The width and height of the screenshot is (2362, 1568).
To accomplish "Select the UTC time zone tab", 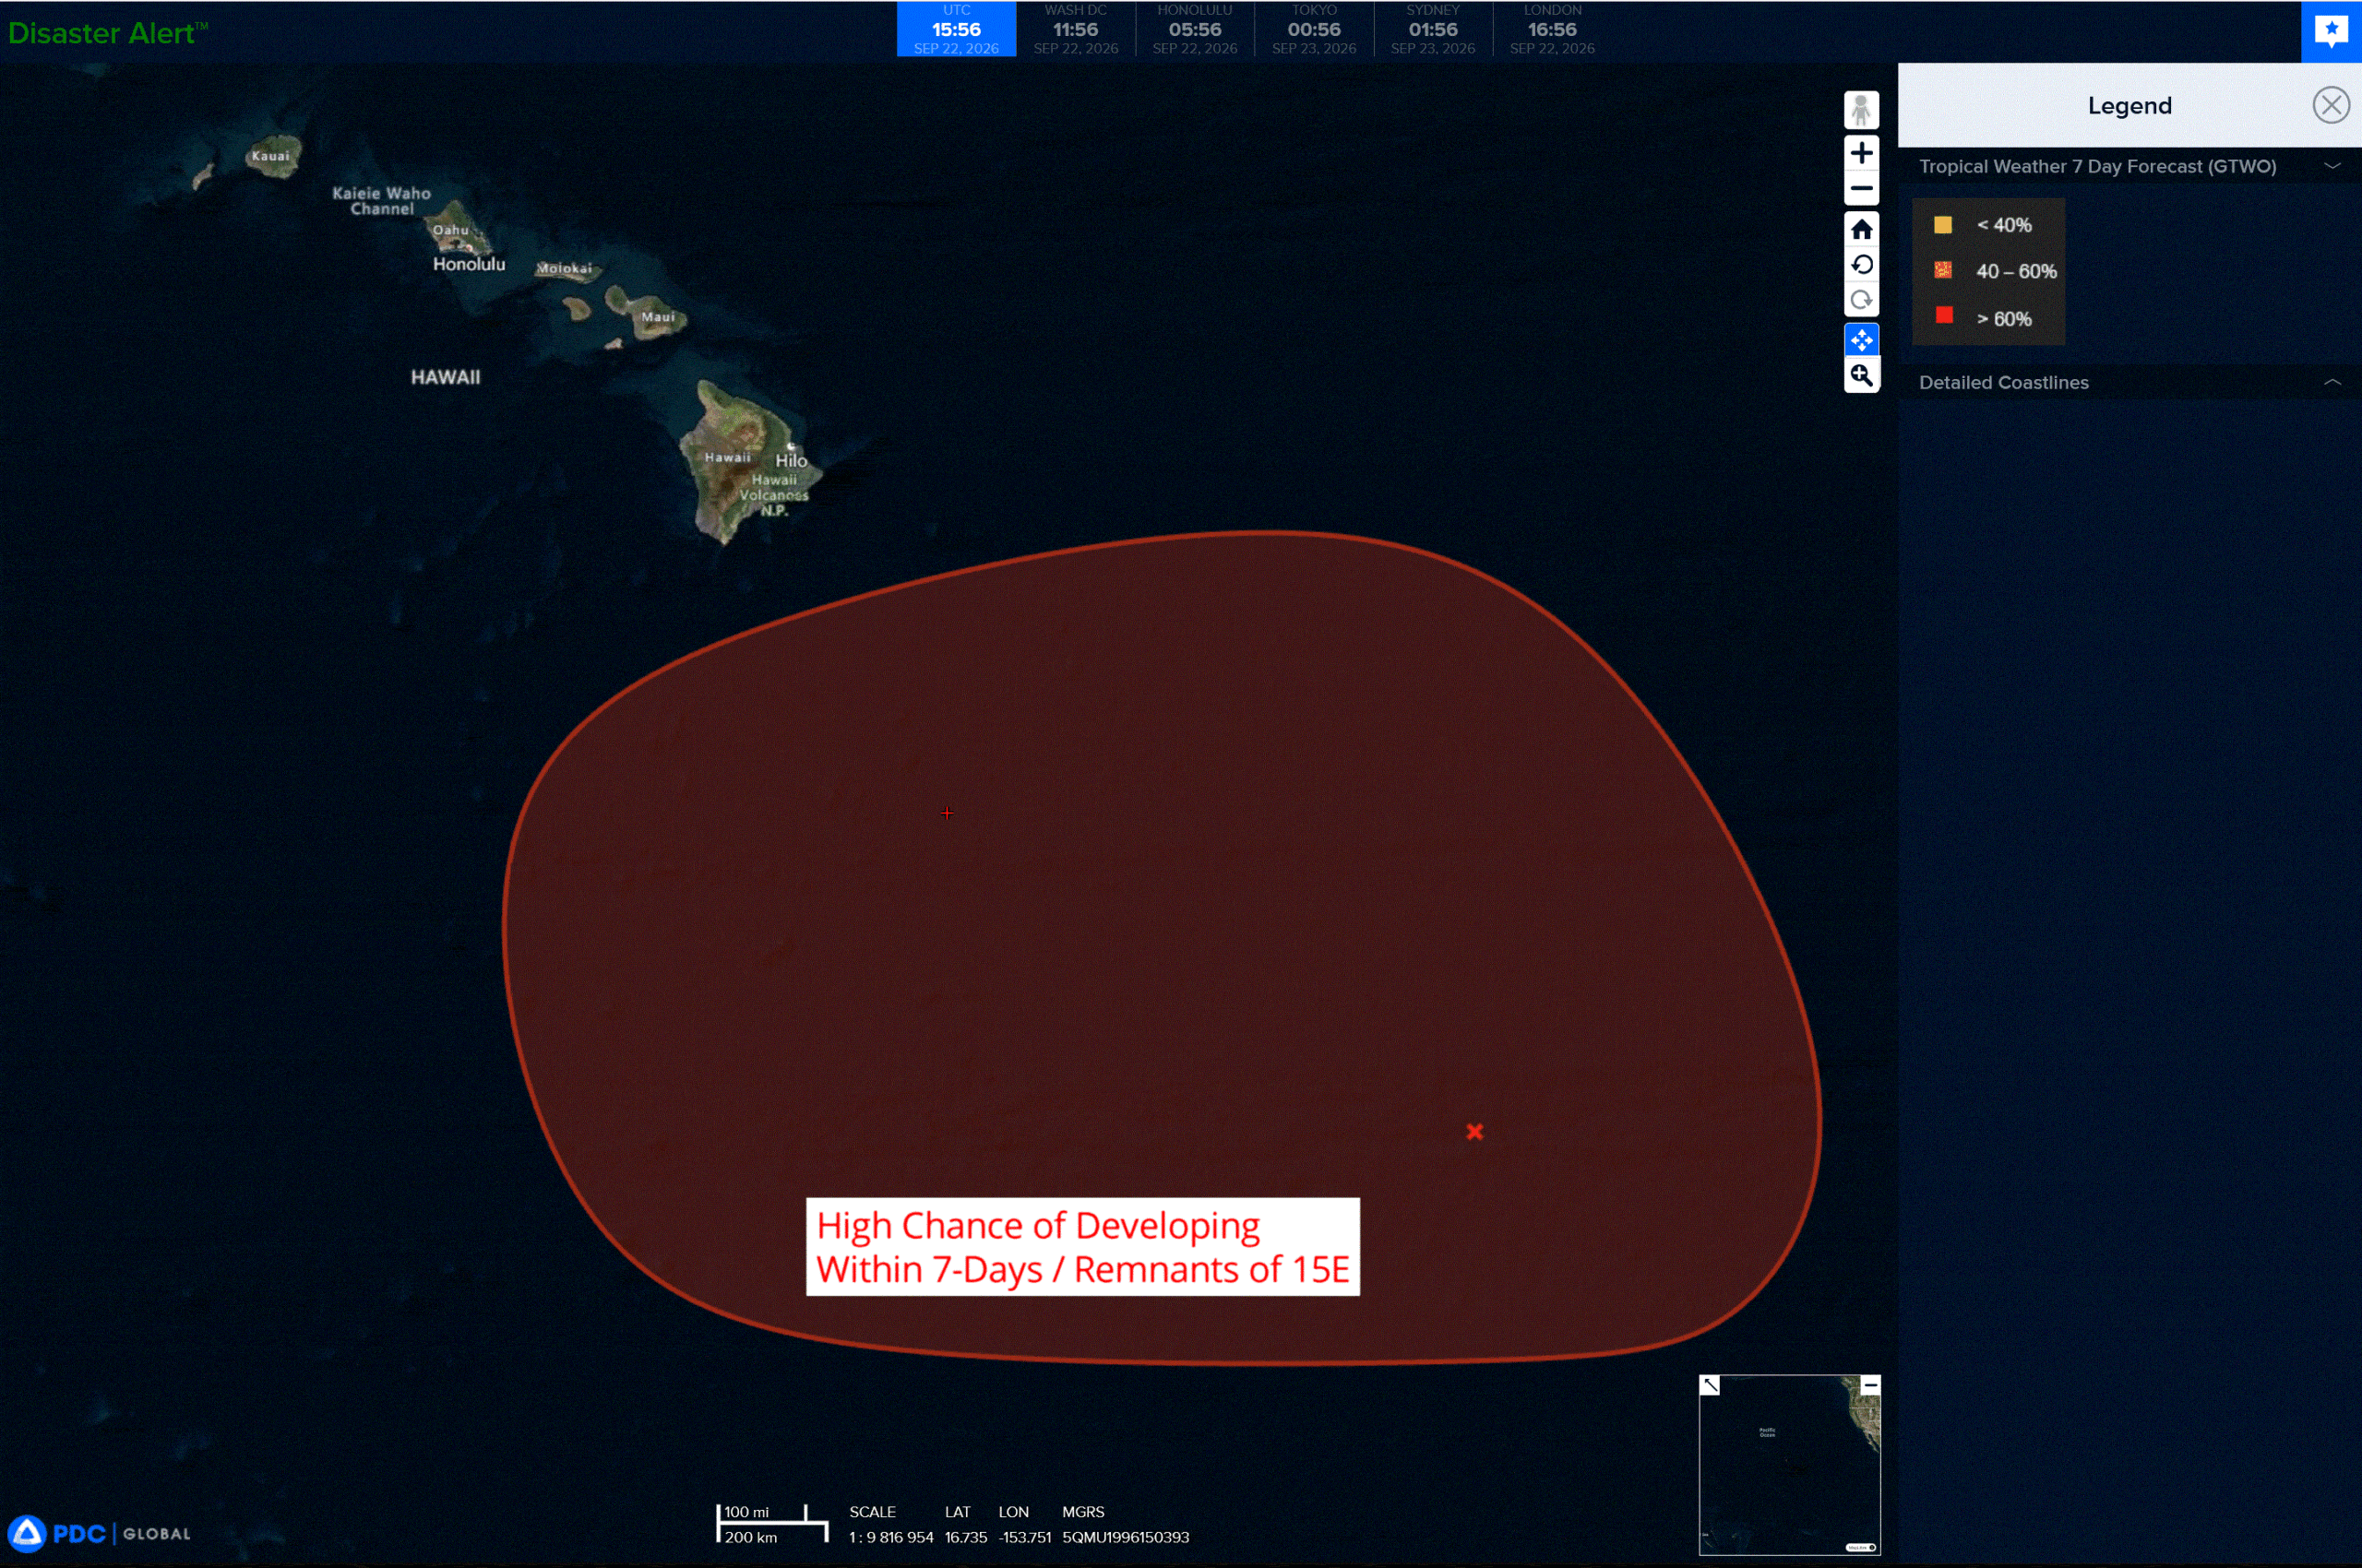I will [x=955, y=29].
